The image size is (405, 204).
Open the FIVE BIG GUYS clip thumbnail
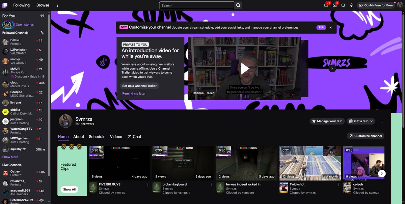point(119,163)
